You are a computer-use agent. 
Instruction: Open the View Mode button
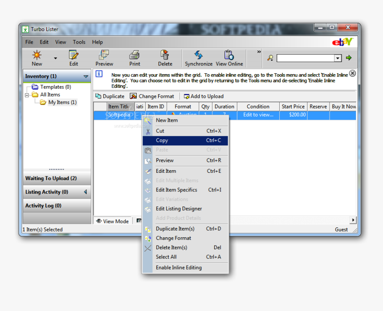point(113,221)
